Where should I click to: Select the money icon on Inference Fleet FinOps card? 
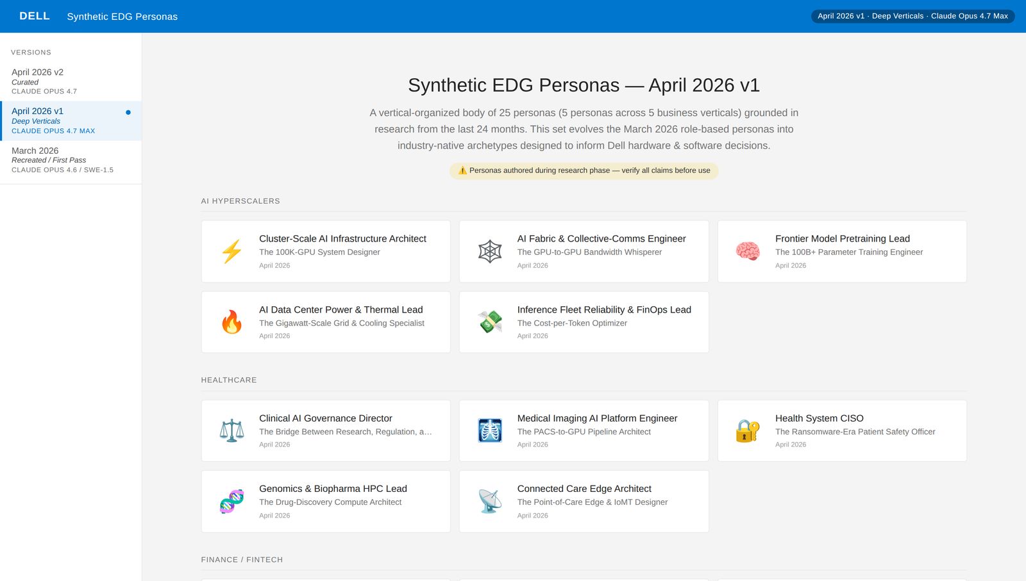(491, 322)
